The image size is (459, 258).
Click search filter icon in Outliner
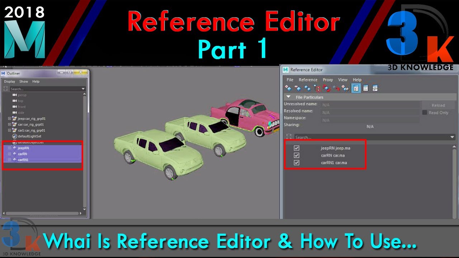point(5,89)
